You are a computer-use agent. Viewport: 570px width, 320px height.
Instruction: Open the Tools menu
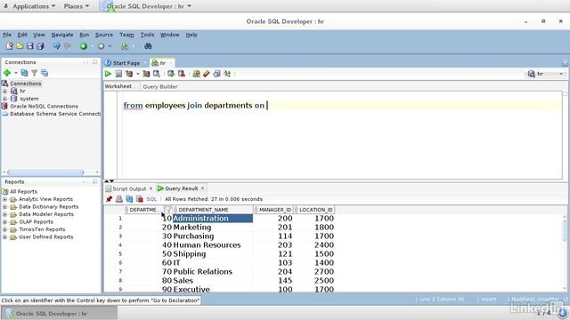tap(147, 35)
